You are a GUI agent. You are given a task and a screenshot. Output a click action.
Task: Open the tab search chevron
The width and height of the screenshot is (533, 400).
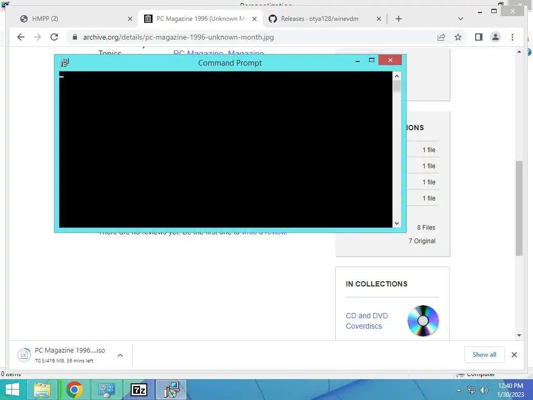click(x=461, y=19)
